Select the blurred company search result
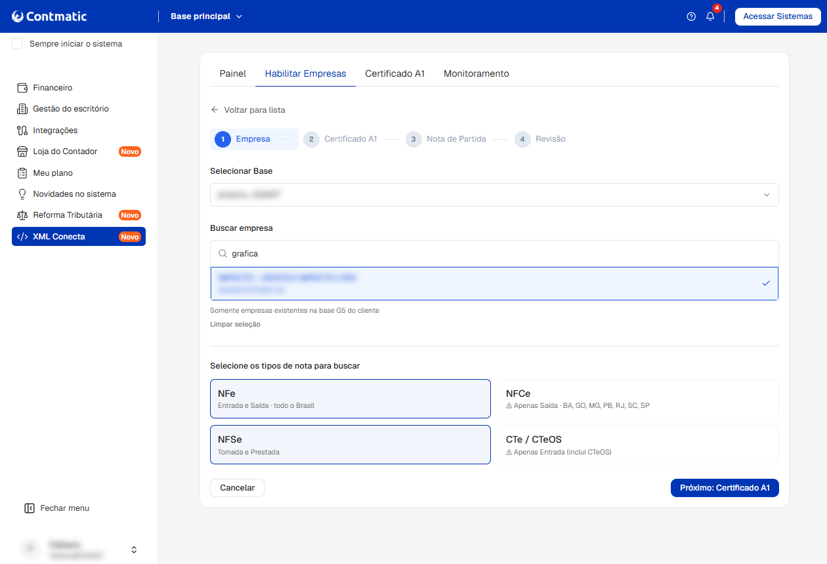 (494, 283)
